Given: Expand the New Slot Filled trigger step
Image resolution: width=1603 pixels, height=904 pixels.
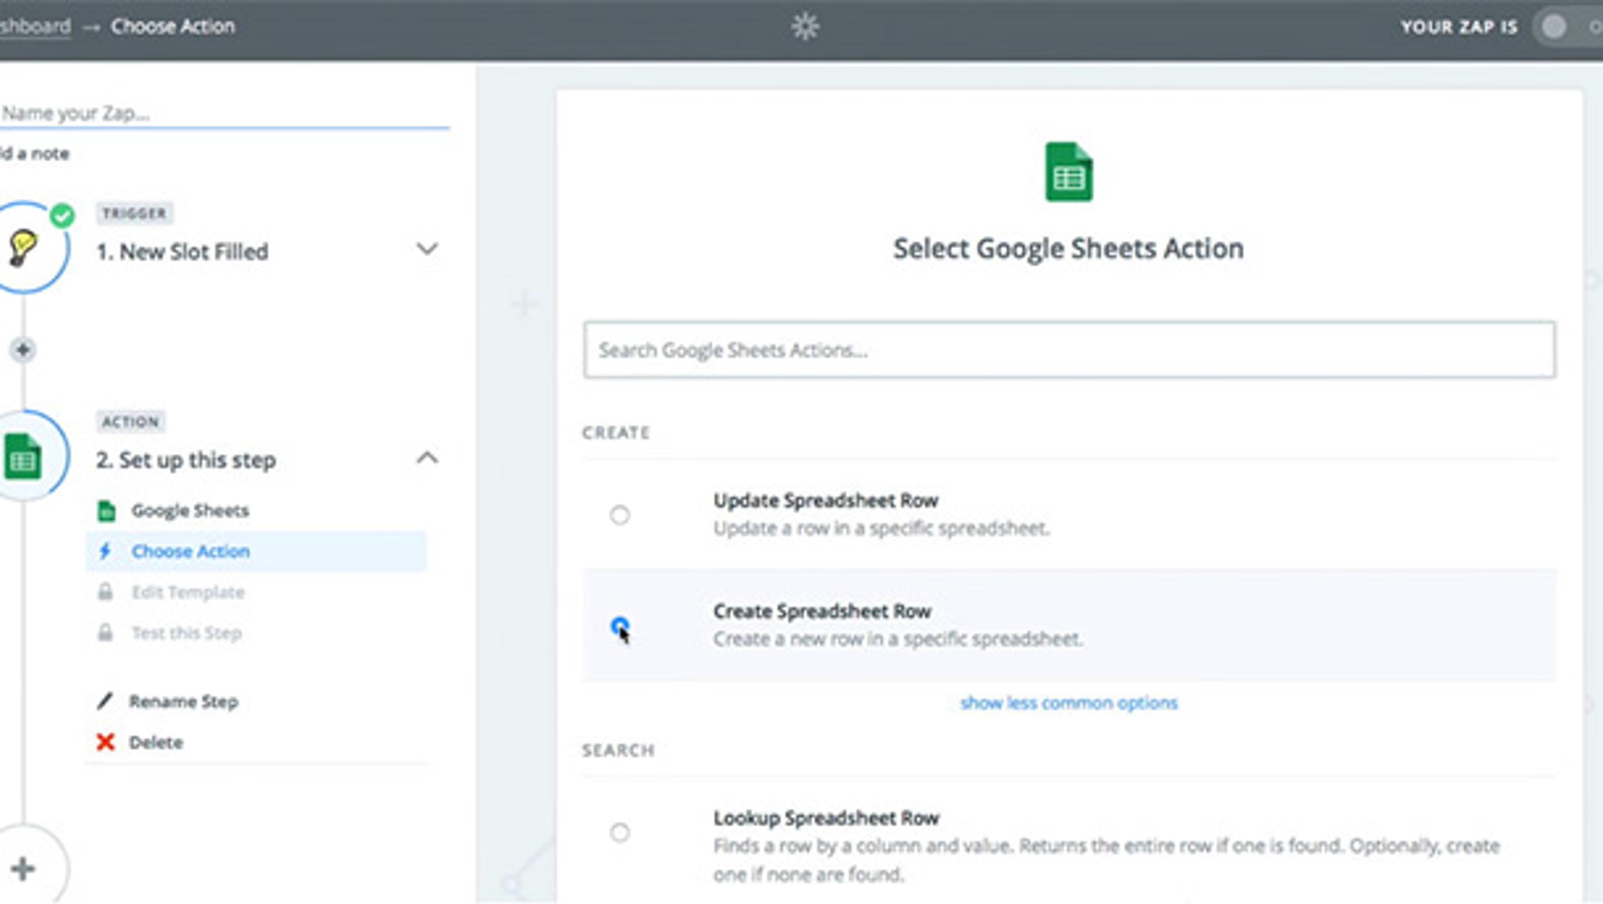Looking at the screenshot, I should point(426,250).
